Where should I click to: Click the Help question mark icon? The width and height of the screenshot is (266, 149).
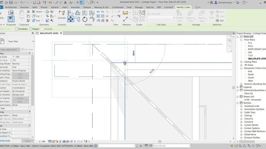coord(244,2)
